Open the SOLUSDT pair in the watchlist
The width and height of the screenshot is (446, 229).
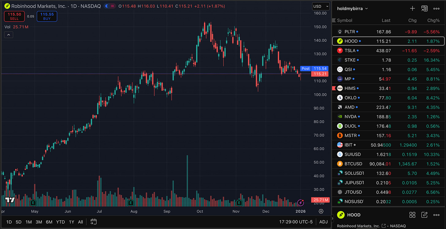[388, 173]
